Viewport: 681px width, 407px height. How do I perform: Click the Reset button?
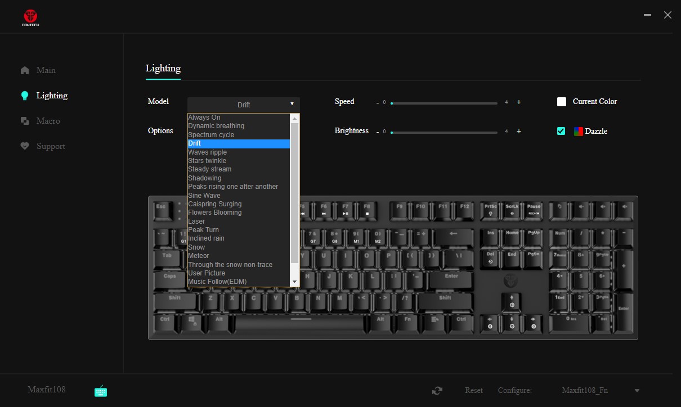point(474,391)
